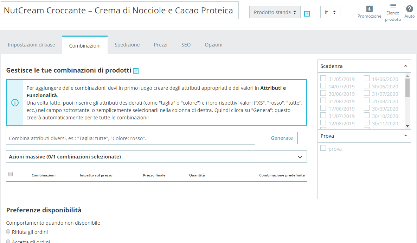Click the Aiuto help icon
417x243 pixels.
tap(409, 9)
